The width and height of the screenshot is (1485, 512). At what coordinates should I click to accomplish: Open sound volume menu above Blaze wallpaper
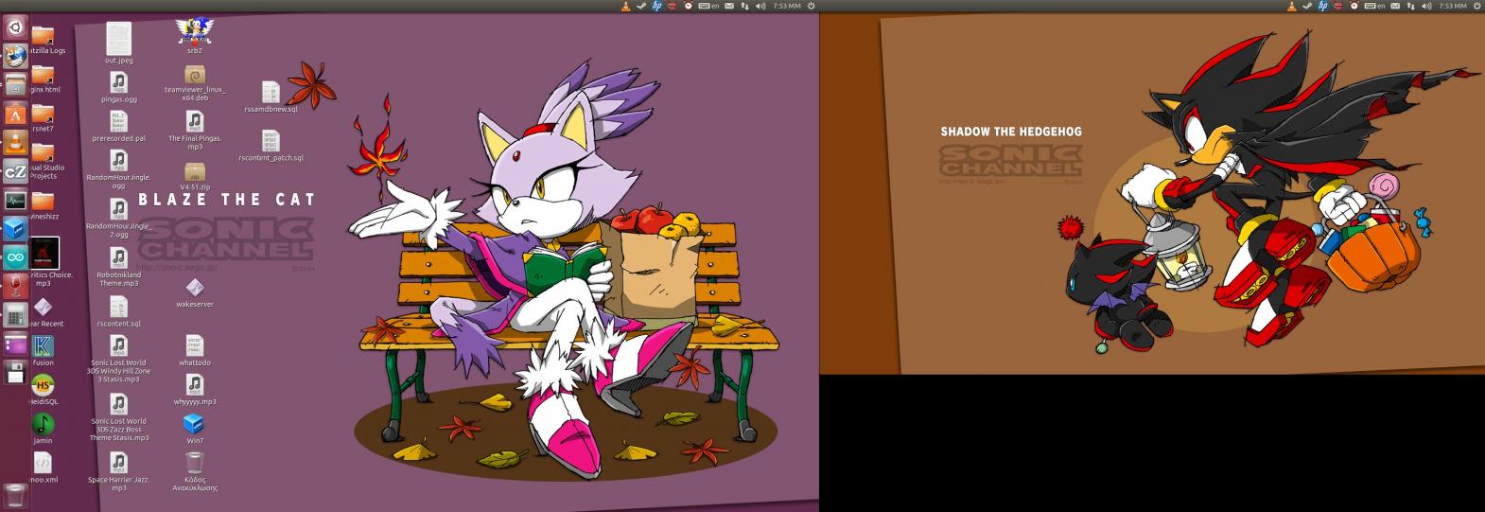click(x=760, y=6)
